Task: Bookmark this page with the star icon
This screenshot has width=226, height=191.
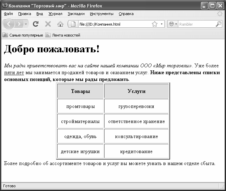Action: (155, 24)
